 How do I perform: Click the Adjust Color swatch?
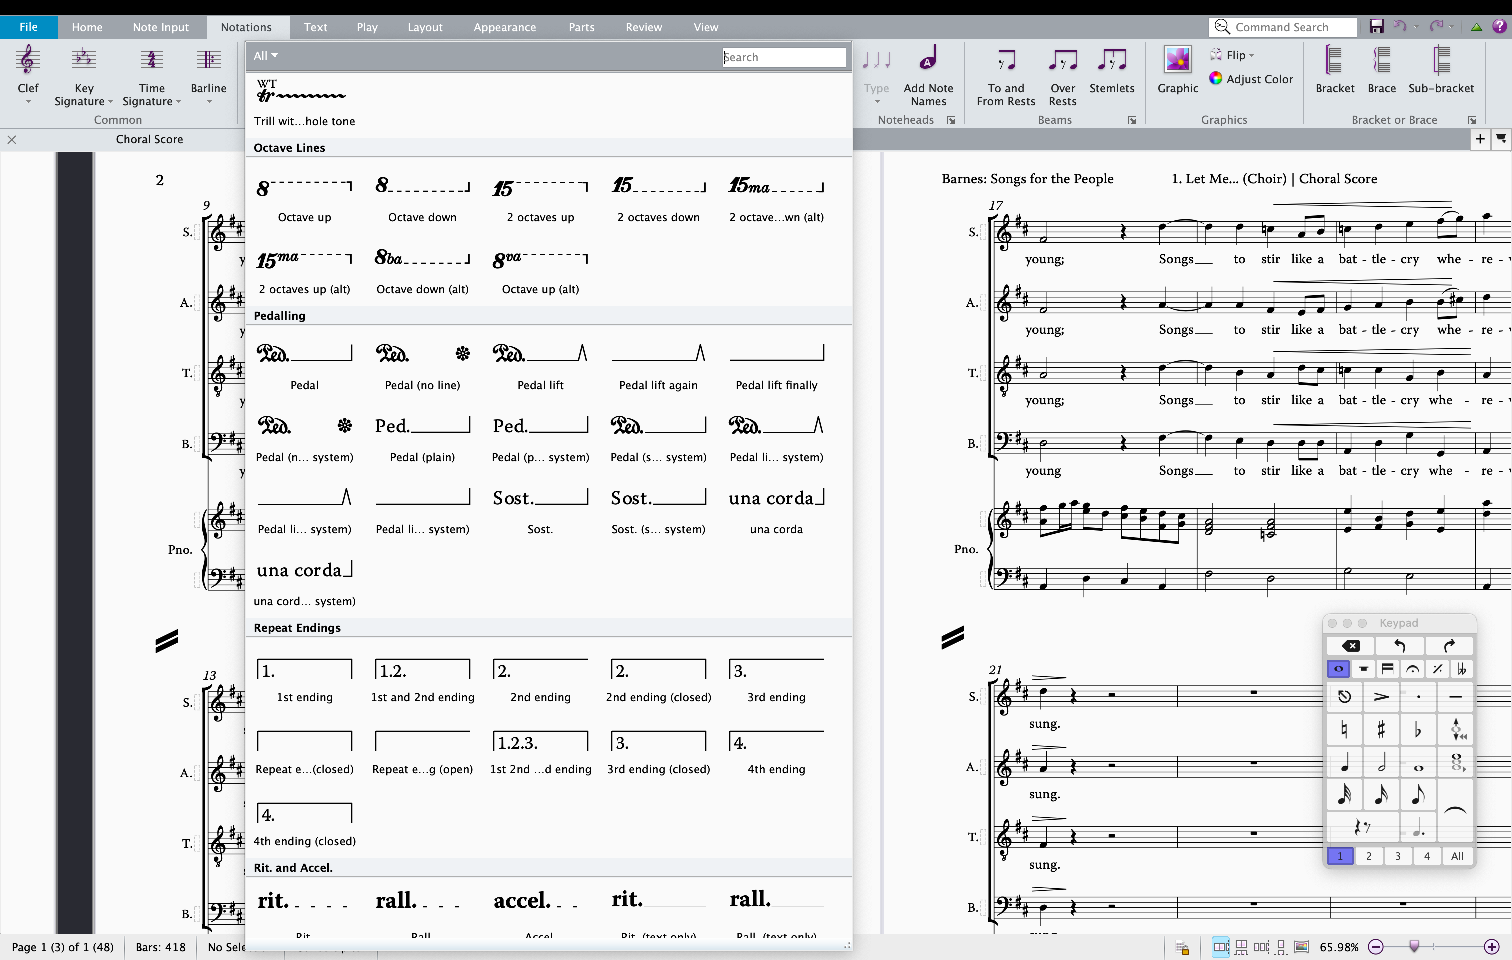pos(1216,78)
